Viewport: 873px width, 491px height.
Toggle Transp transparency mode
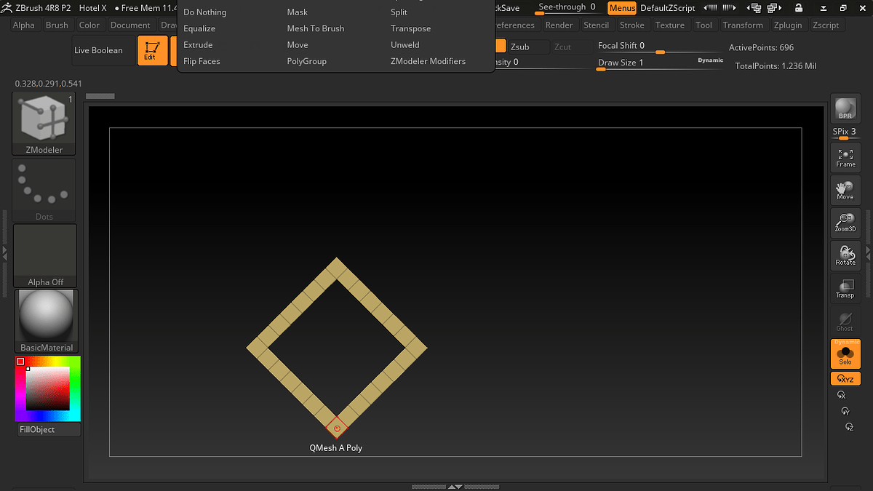click(845, 288)
